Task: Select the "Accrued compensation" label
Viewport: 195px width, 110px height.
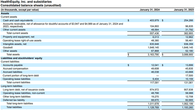Action: (x=16, y=69)
